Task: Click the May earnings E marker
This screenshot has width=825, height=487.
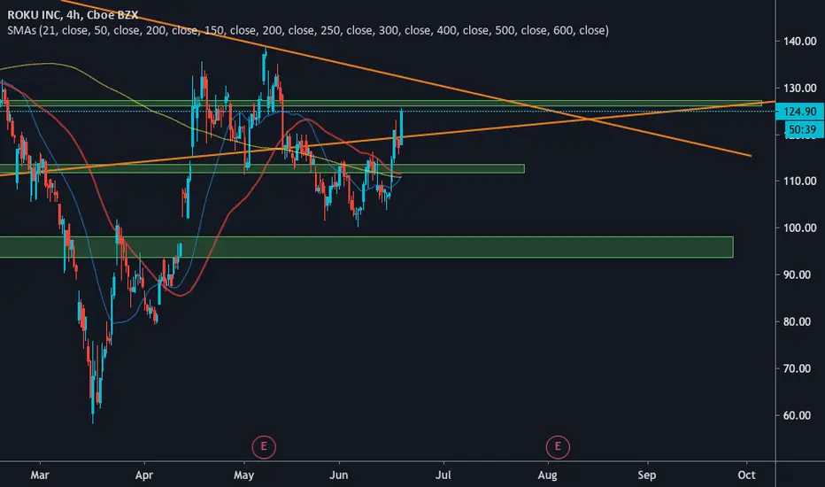Action: [x=264, y=447]
